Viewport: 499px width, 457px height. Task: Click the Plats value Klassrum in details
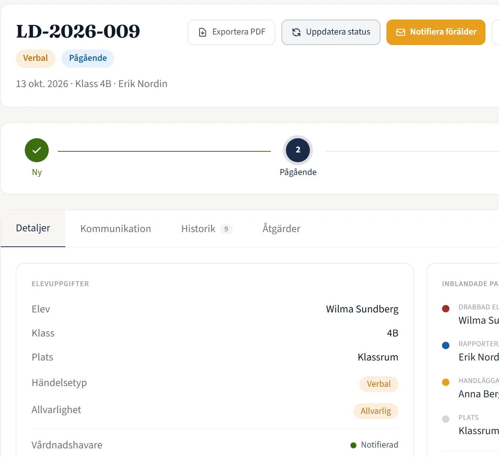[378, 357]
